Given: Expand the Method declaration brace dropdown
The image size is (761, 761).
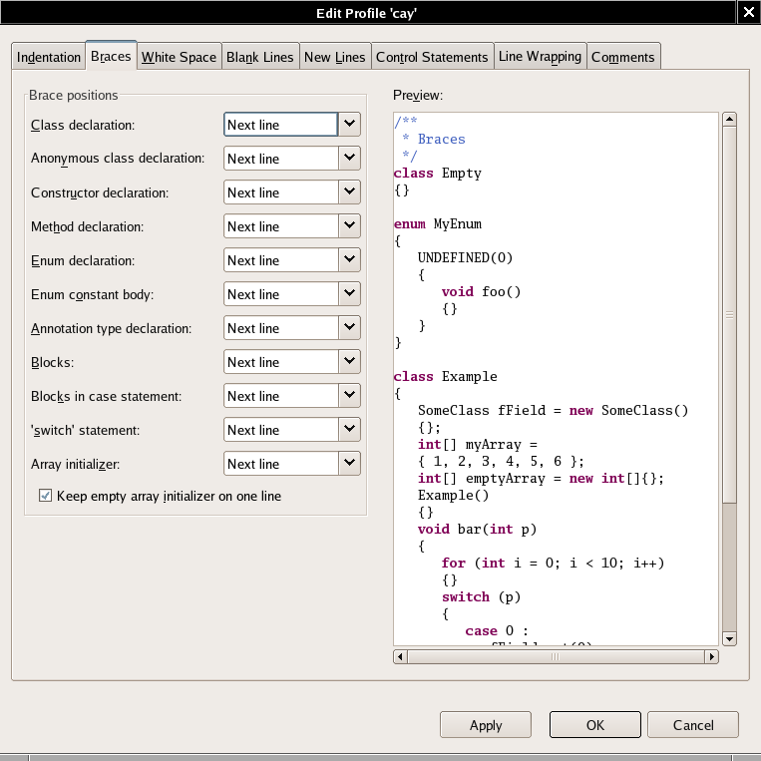Looking at the screenshot, I should (349, 226).
